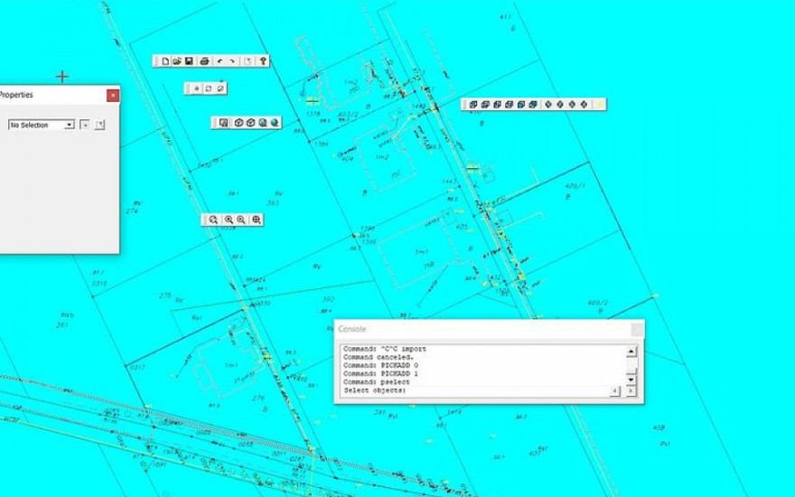Expand the No Selection dropdown
Image resolution: width=795 pixels, height=497 pixels.
69,125
